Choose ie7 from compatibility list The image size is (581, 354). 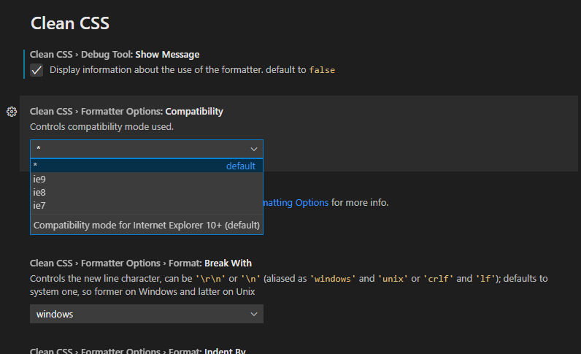point(147,205)
